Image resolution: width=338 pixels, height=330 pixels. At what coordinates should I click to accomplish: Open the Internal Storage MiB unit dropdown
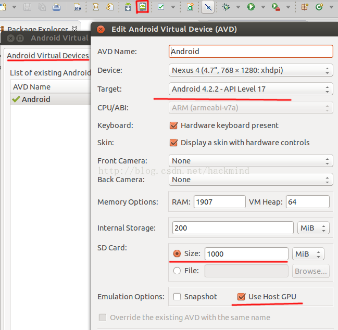[x=314, y=228]
